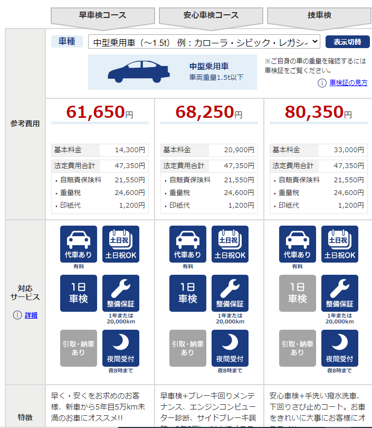Open the 詳細 link under 対応サービス
Screen dimensions: 372x428
[31, 315]
